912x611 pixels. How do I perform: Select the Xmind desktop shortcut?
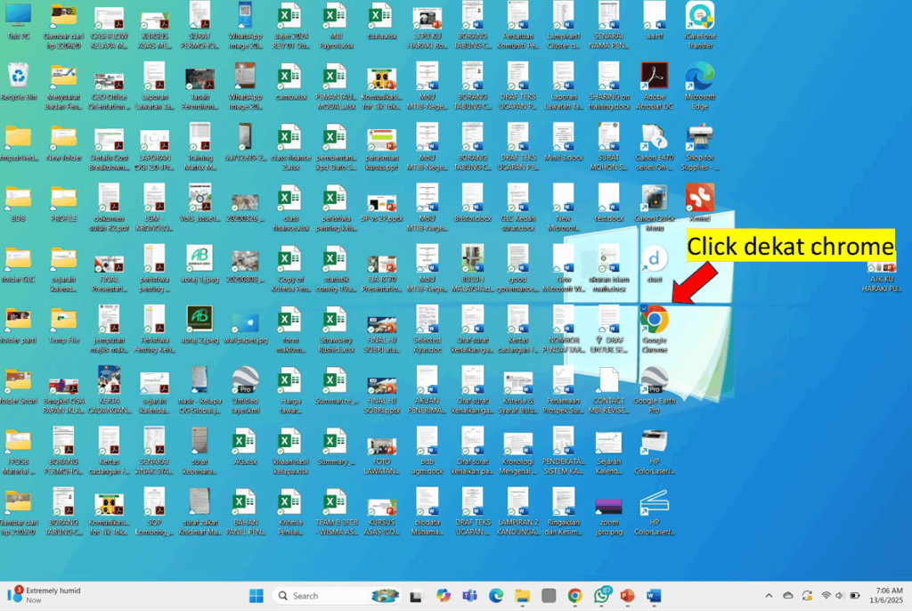(x=700, y=198)
